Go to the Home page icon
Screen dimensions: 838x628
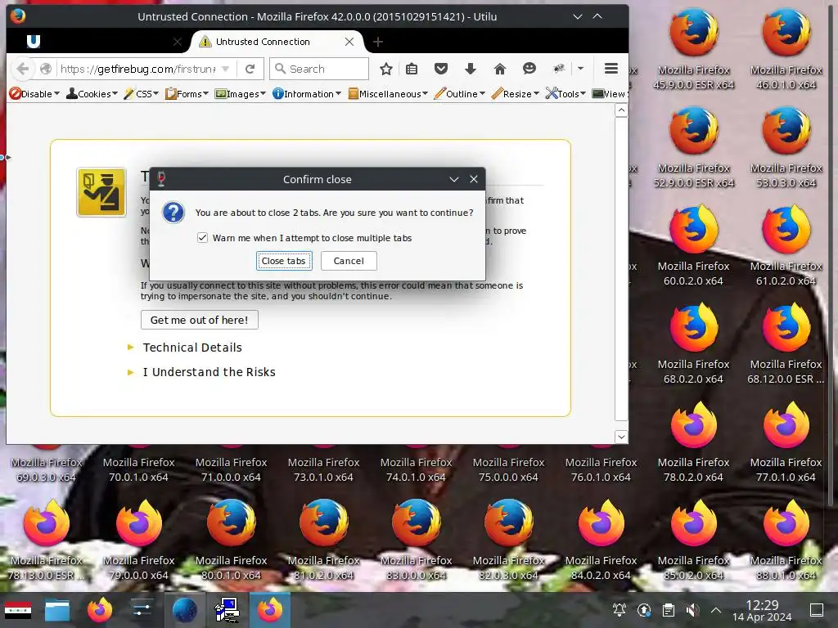500,69
